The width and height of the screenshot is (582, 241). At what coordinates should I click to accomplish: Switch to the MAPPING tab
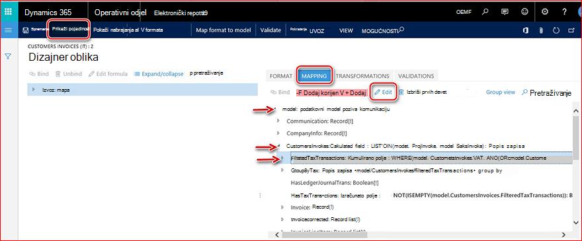(313, 76)
